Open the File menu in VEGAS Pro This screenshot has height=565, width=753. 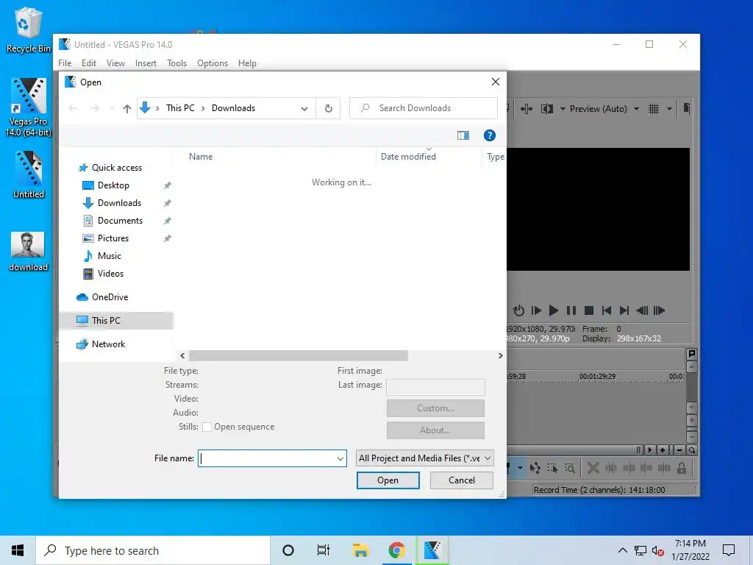65,63
